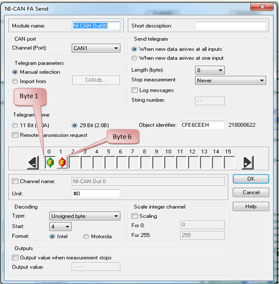Click the Object identifier field
The height and width of the screenshot is (284, 279).
pyautogui.click(x=202, y=125)
